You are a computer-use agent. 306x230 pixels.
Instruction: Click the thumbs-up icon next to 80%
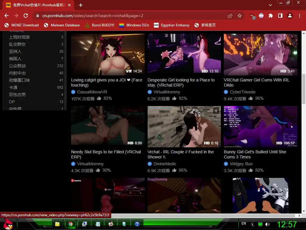tap(251, 170)
